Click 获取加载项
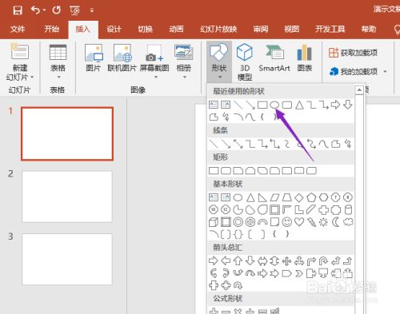 point(353,53)
